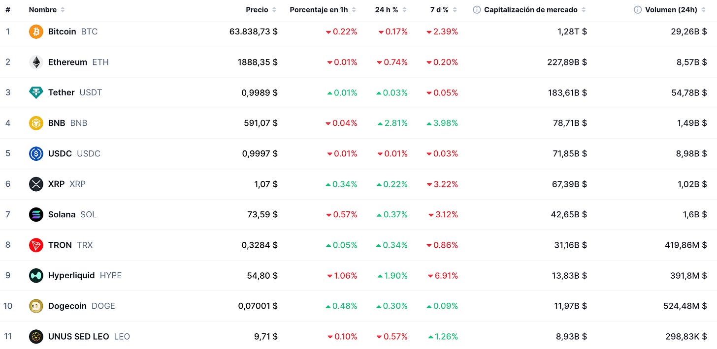Sort by the # rank column
This screenshot has width=717, height=349.
[x=8, y=10]
